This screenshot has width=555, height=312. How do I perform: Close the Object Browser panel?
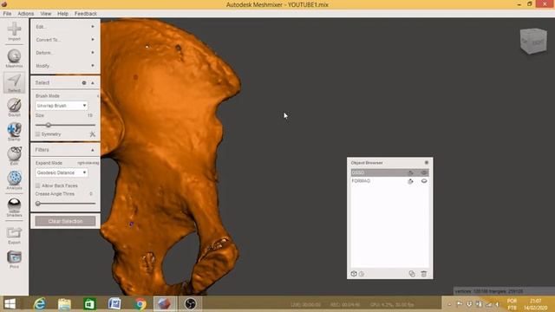point(426,163)
